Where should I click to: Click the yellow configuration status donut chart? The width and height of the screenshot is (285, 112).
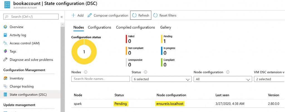pyautogui.click(x=84, y=52)
